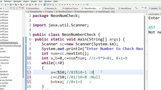Click the Debug bug icon
This screenshot has height=90, width=161.
point(6,4)
